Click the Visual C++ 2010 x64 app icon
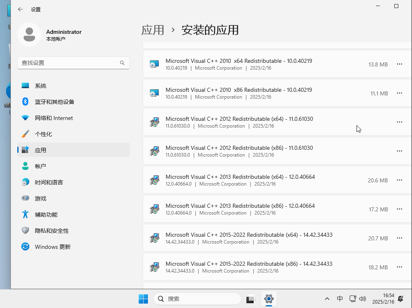This screenshot has height=308, width=412. coord(154,64)
